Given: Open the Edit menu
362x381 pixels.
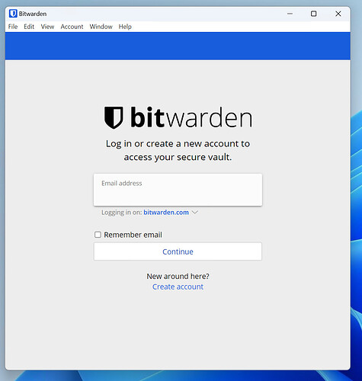Looking at the screenshot, I should click(x=29, y=27).
